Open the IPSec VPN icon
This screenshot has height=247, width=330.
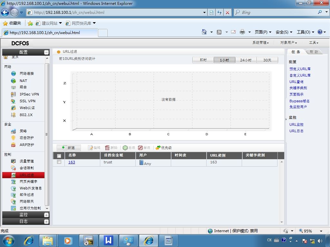(x=14, y=94)
